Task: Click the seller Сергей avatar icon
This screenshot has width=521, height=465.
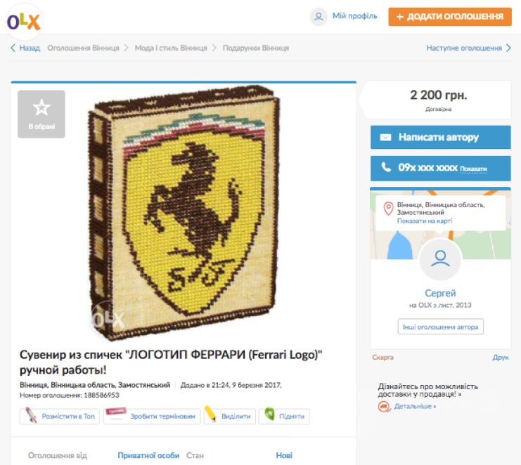Action: (x=440, y=260)
